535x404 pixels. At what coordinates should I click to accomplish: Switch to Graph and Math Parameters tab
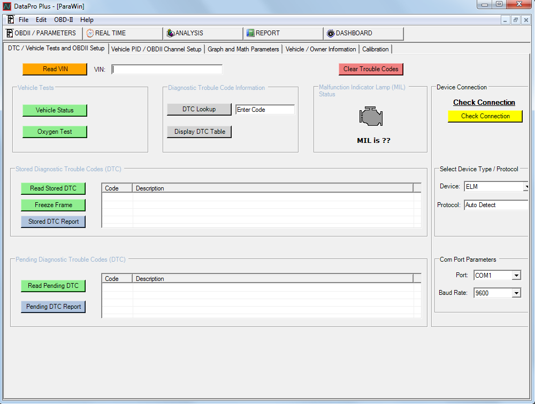coord(243,49)
